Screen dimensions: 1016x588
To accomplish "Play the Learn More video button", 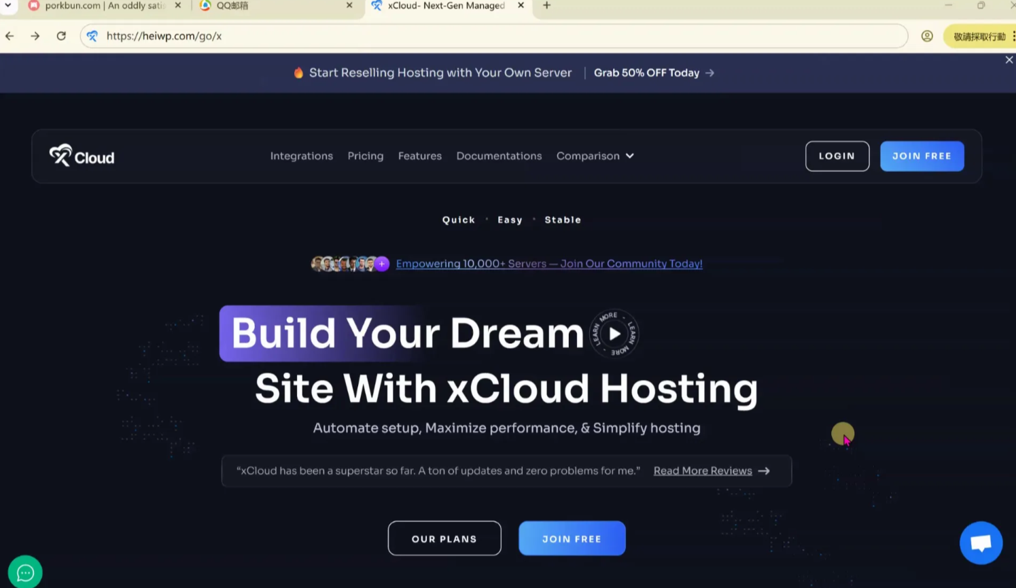I will [x=614, y=334].
